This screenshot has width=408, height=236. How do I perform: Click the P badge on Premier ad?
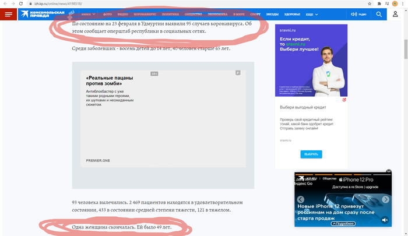click(238, 73)
